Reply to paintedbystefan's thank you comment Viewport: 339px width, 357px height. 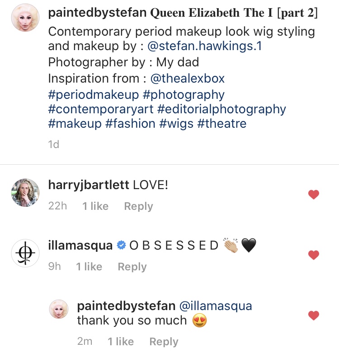click(164, 342)
